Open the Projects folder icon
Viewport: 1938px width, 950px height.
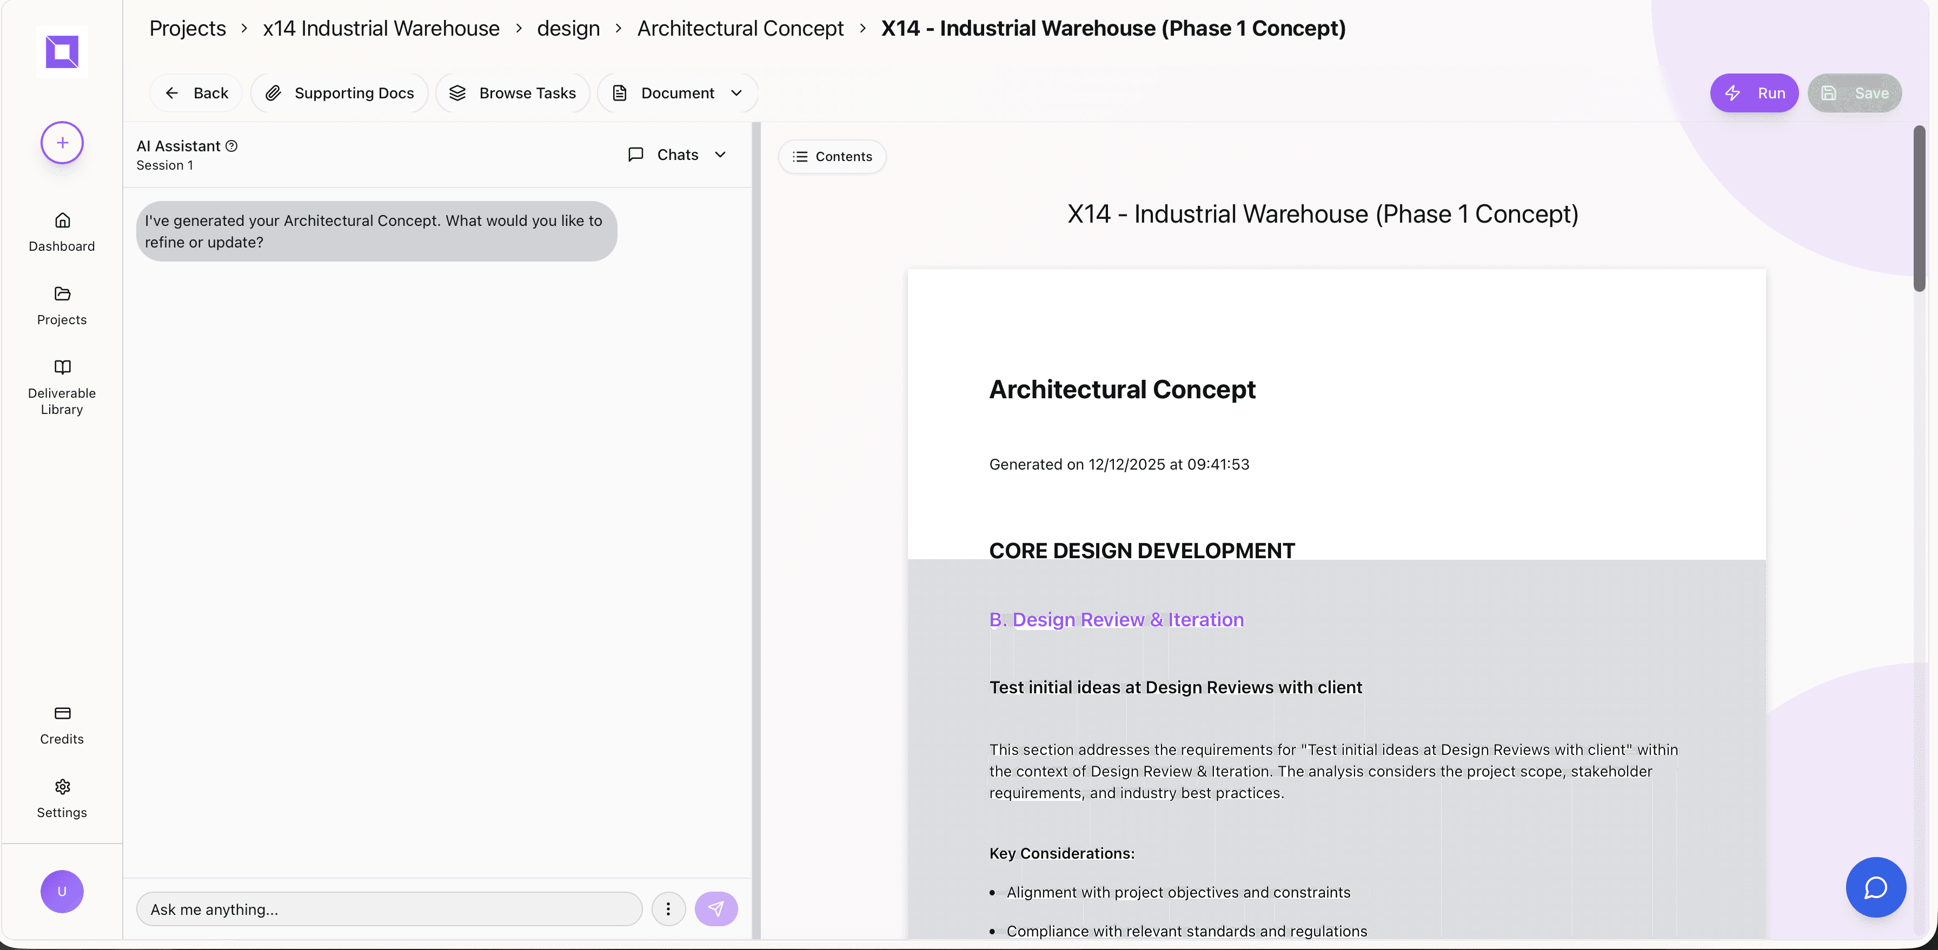point(62,294)
